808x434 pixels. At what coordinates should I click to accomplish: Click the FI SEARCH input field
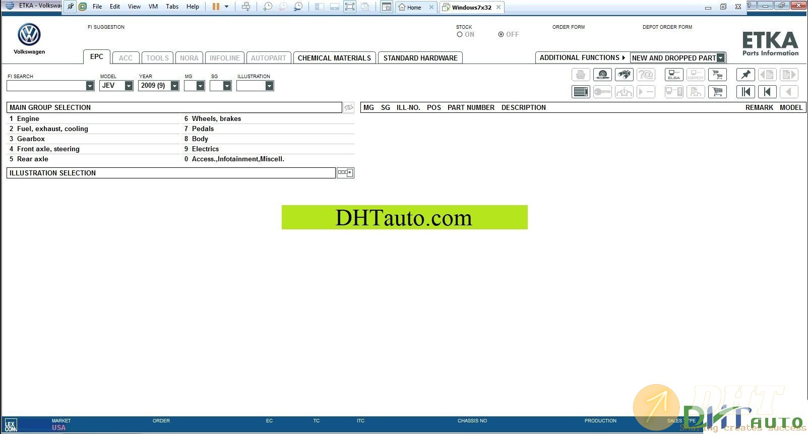point(46,86)
